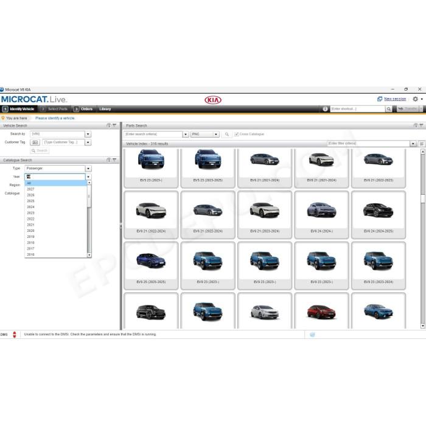Click the shortcut search magnifier button
Viewport: 426px width, 426px height.
pyautogui.click(x=389, y=109)
